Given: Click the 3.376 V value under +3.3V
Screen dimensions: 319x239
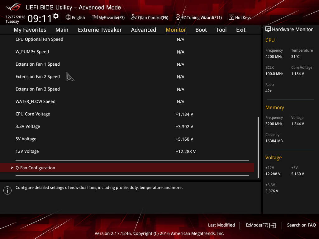Looking at the screenshot, I should pyautogui.click(x=272, y=191).
